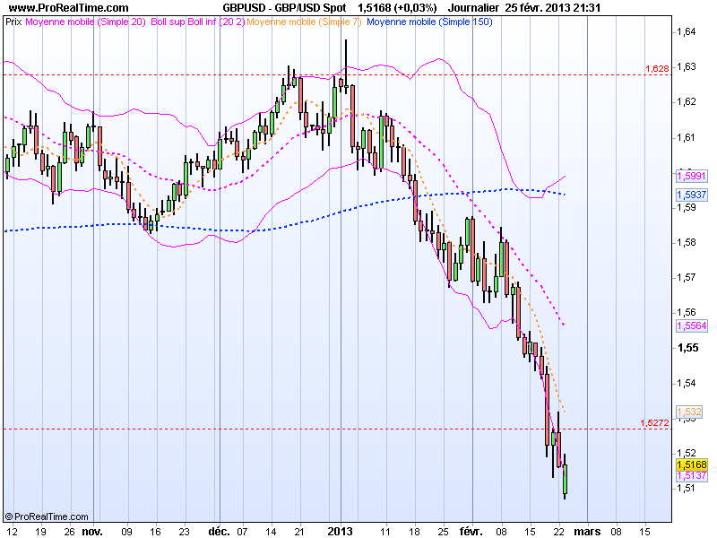
Task: Click the 1,5168 (+0,03%) quote in header
Action: pos(397,8)
